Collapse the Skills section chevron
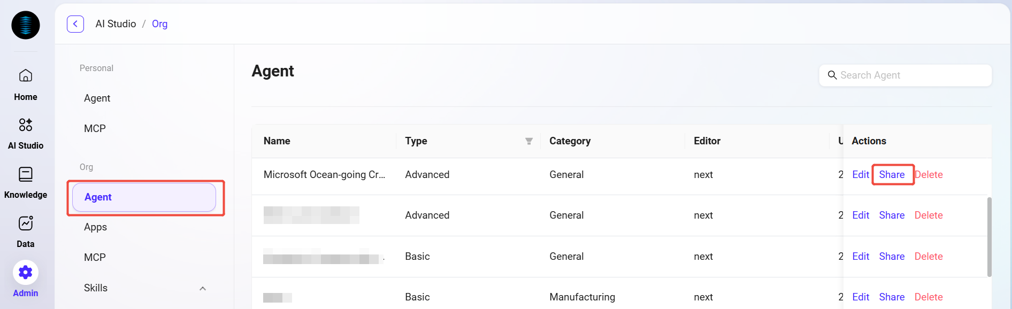 coord(203,289)
